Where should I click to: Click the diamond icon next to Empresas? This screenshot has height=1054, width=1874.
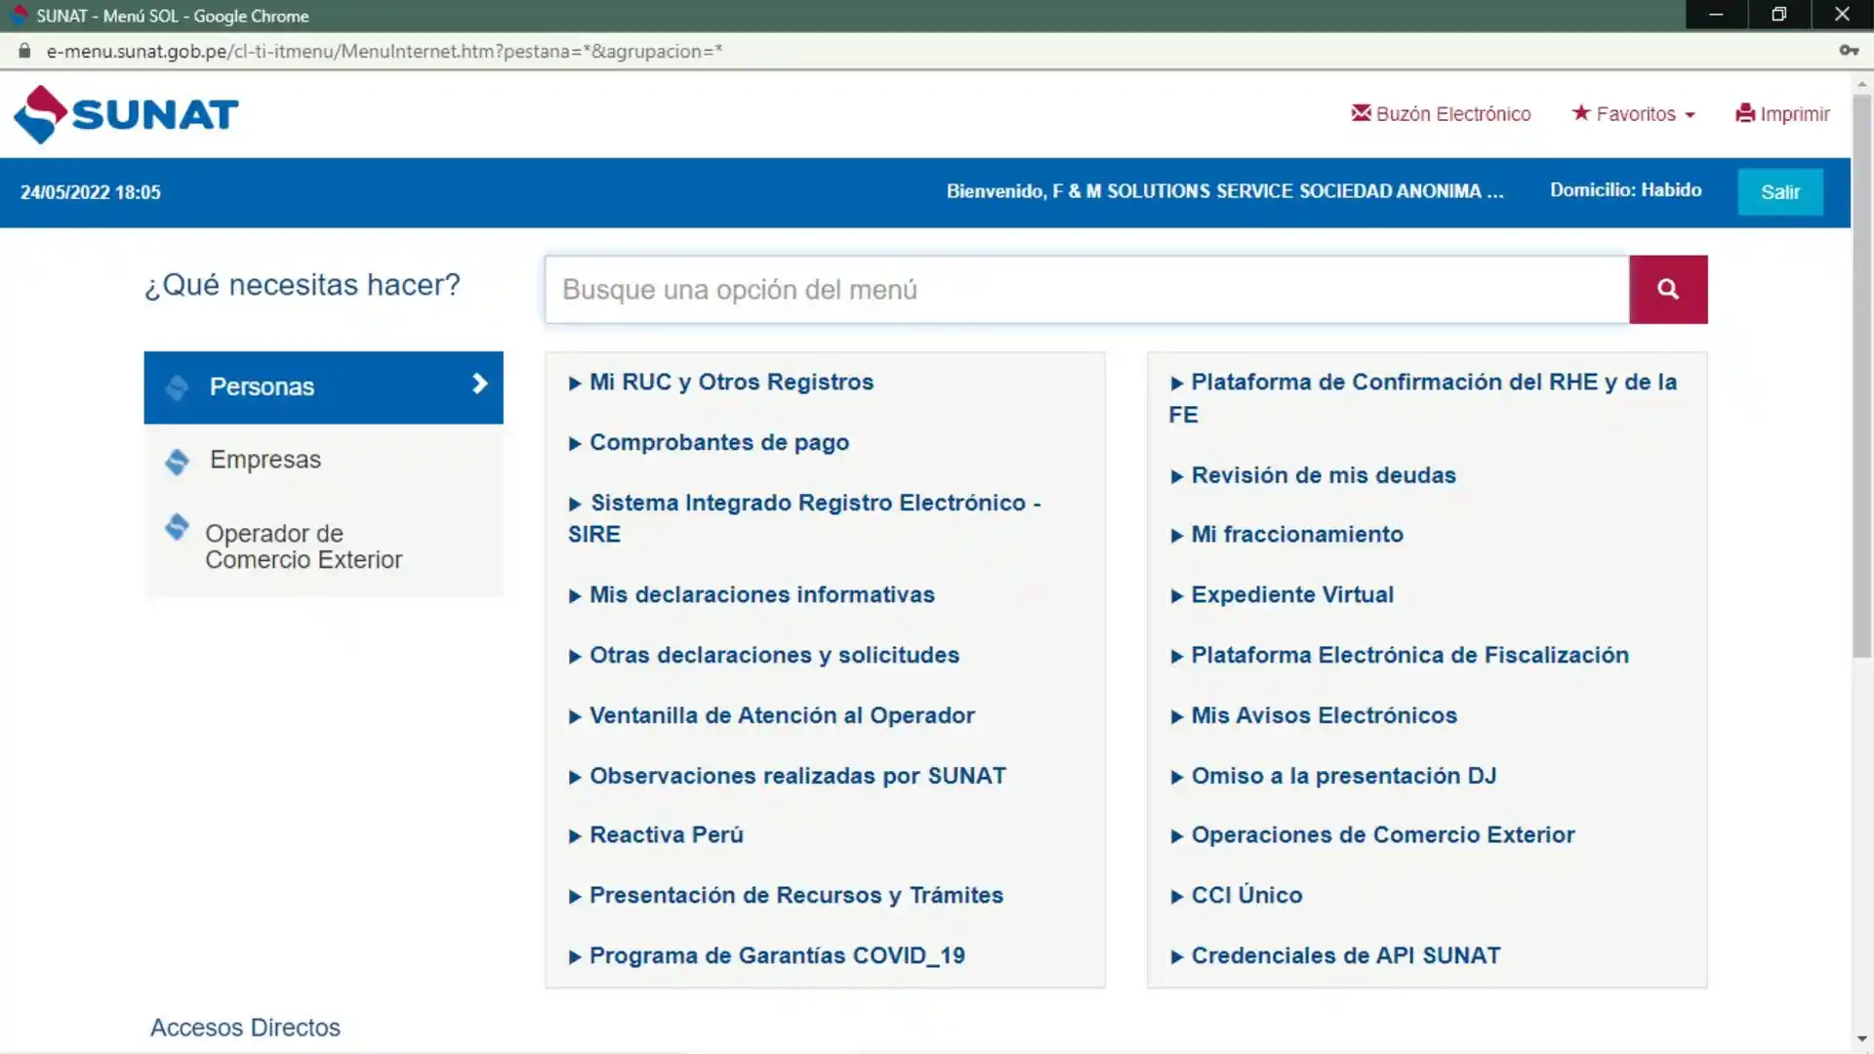(x=177, y=461)
